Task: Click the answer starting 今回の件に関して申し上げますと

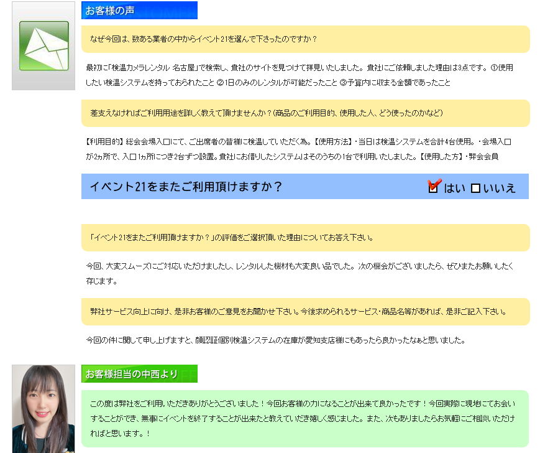Action: click(275, 340)
